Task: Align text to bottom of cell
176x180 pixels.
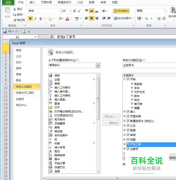Action: tap(97, 11)
